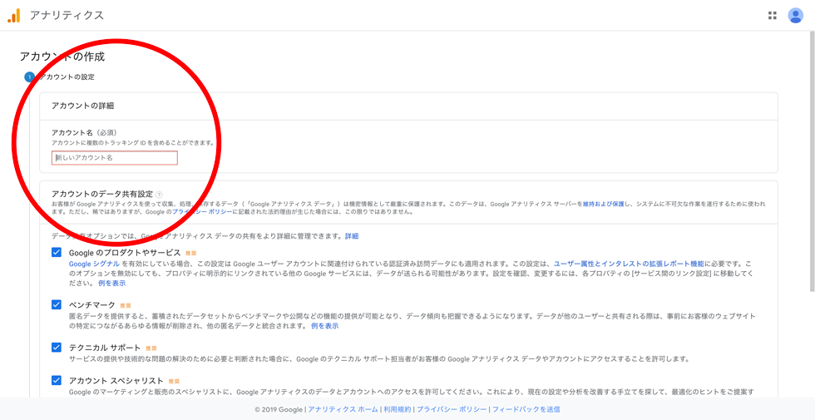The height and width of the screenshot is (420, 815).
Task: Click the アカウント名（必須） label
Action: (x=84, y=132)
